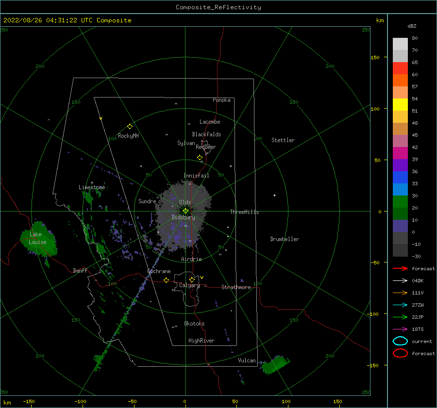This screenshot has width=437, height=408.
Task: Click the yellow V marker northwest of RockyMH
Action: click(x=101, y=118)
